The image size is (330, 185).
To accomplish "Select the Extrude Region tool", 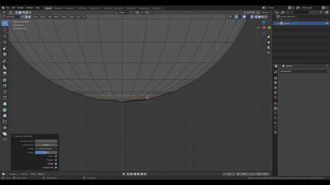I will (5, 73).
